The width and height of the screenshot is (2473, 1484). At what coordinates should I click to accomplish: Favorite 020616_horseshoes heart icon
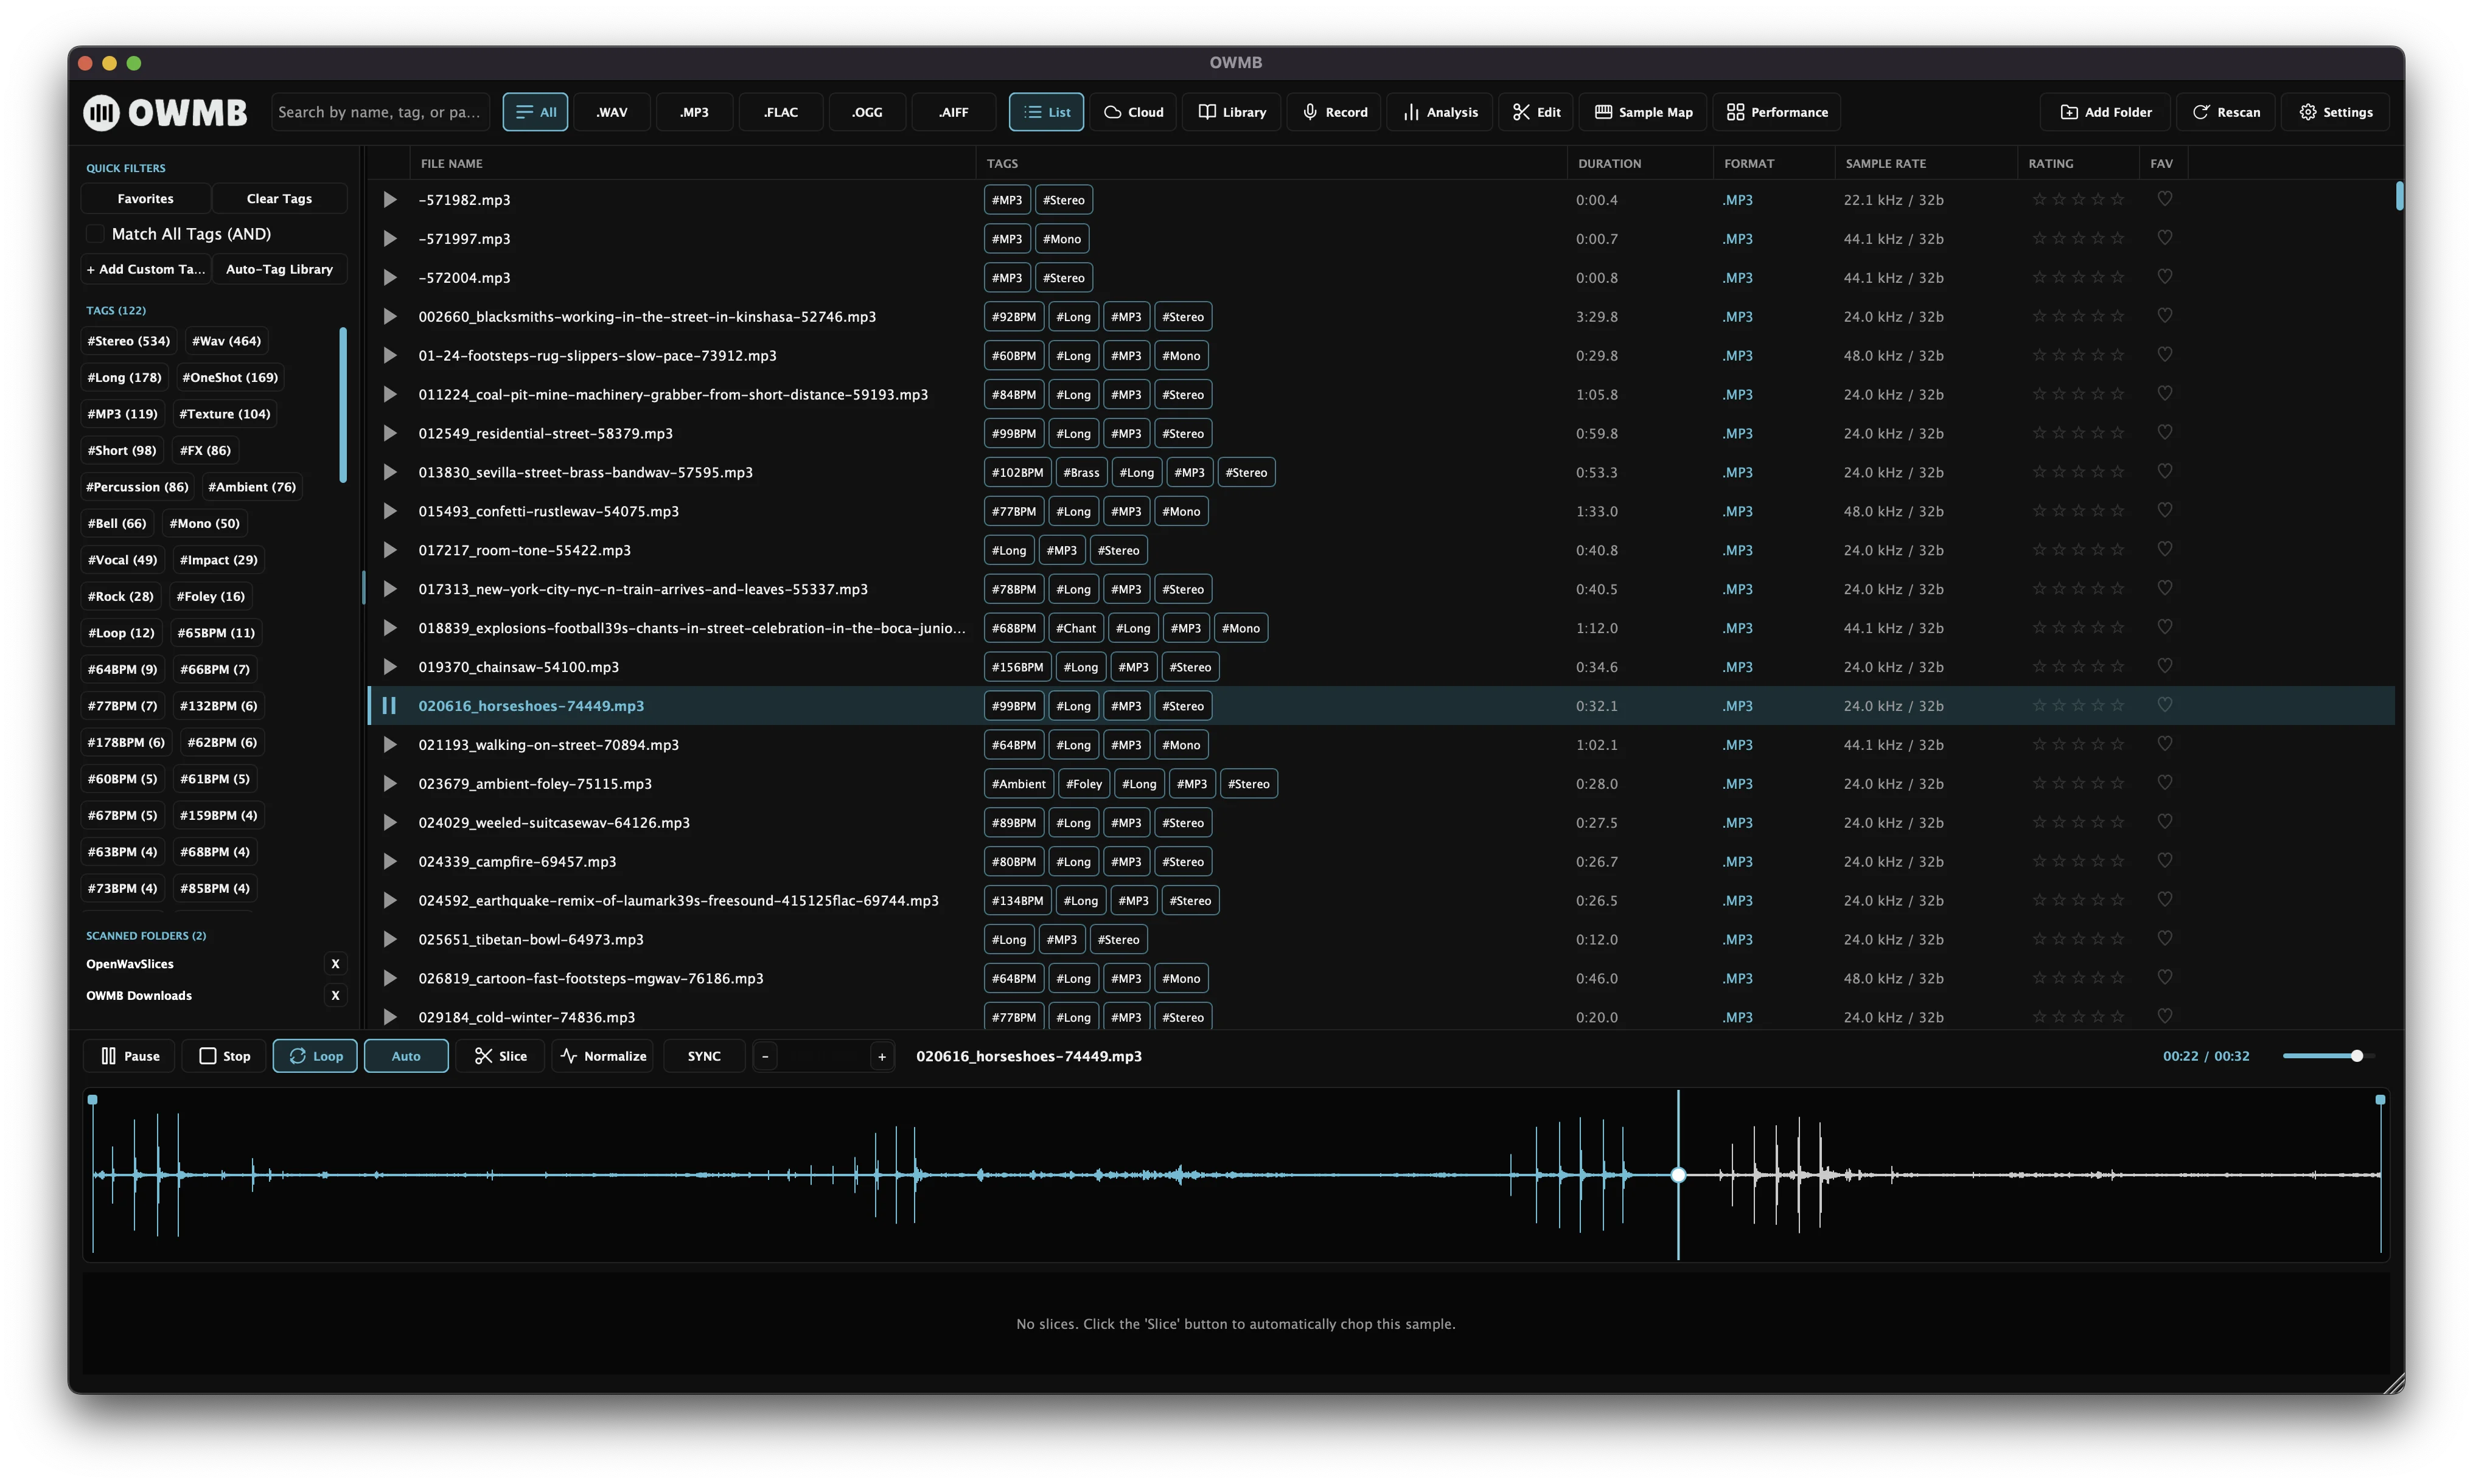tap(2164, 705)
